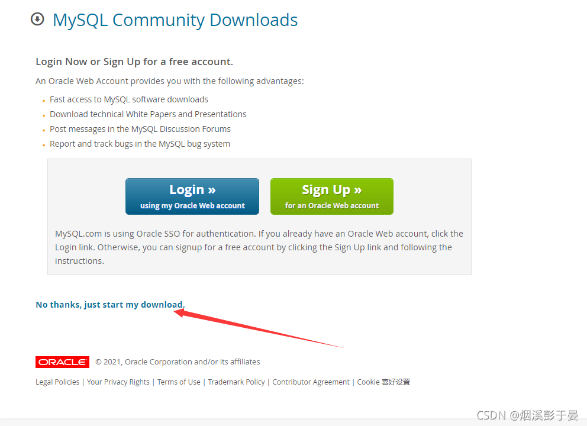This screenshot has width=587, height=426.
Task: Open Cookie 喜好设置 preferences link
Action: [383, 382]
